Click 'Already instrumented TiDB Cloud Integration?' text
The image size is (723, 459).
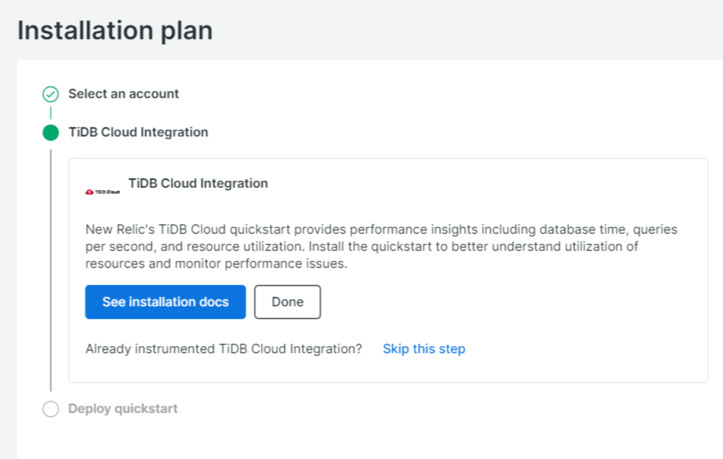point(224,349)
